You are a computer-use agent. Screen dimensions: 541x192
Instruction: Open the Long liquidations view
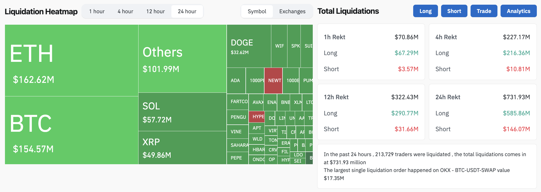point(425,11)
